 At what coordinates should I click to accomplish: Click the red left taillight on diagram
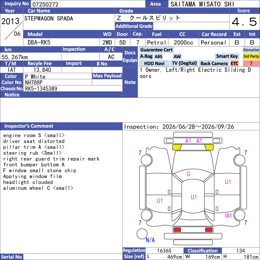point(177,230)
